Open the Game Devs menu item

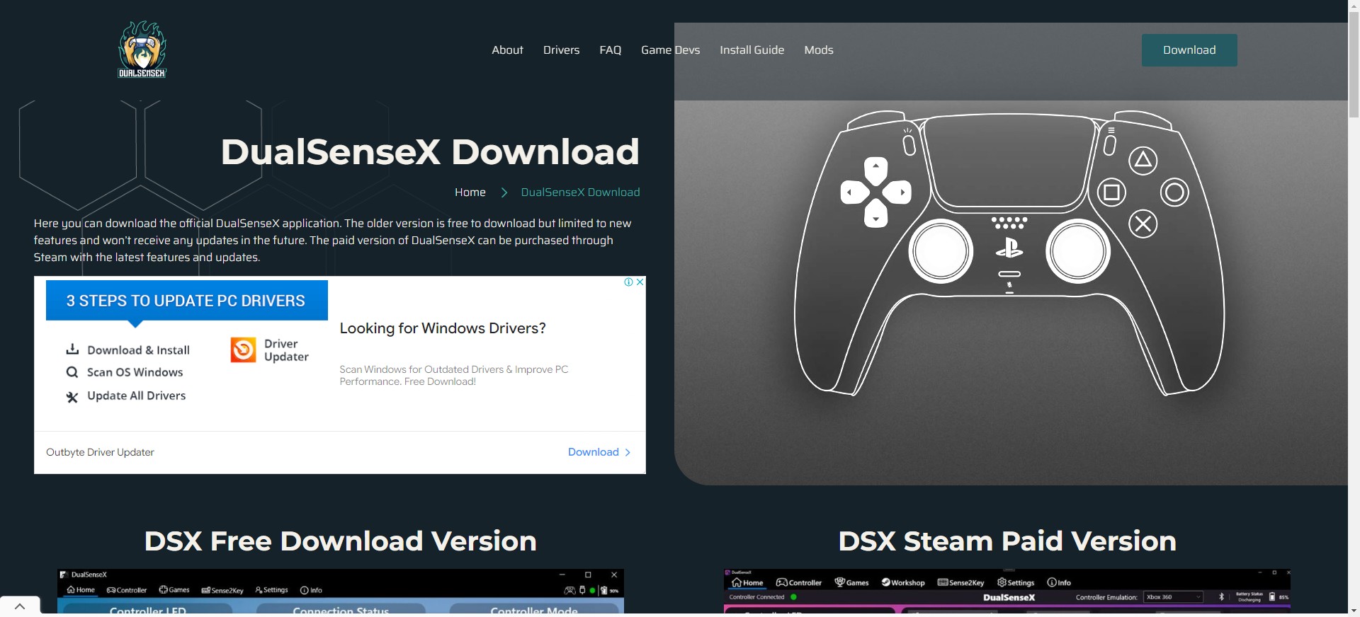pos(670,50)
